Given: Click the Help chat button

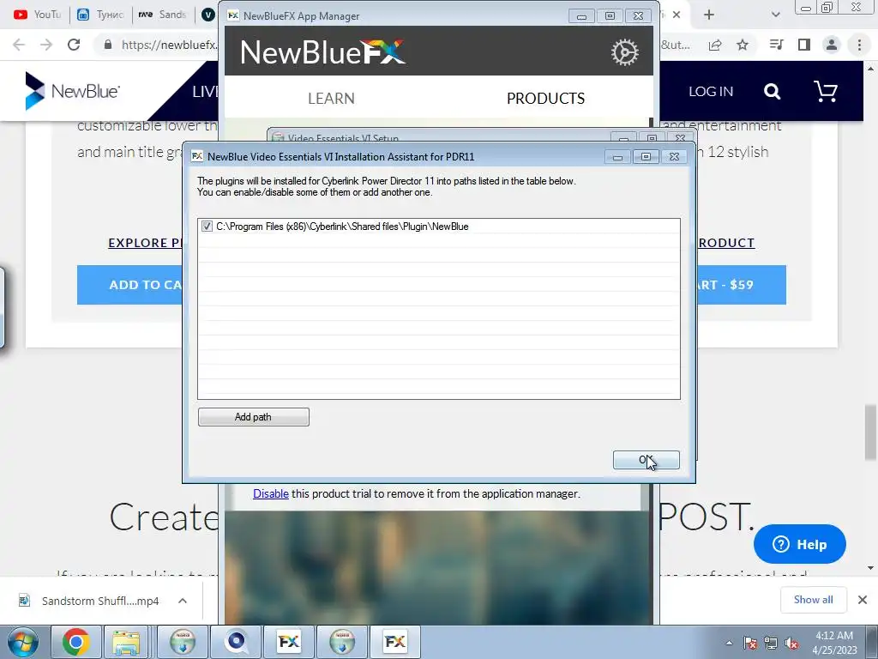Looking at the screenshot, I should 800,544.
